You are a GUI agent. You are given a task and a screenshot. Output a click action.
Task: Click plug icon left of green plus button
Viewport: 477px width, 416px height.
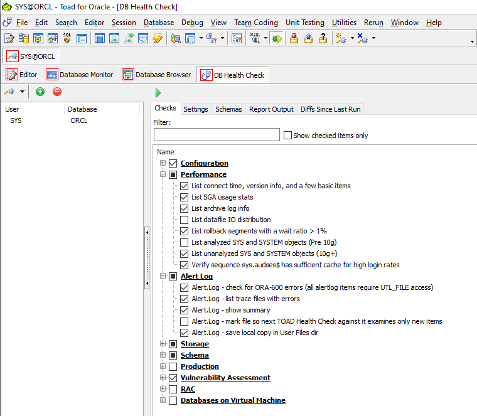point(10,92)
